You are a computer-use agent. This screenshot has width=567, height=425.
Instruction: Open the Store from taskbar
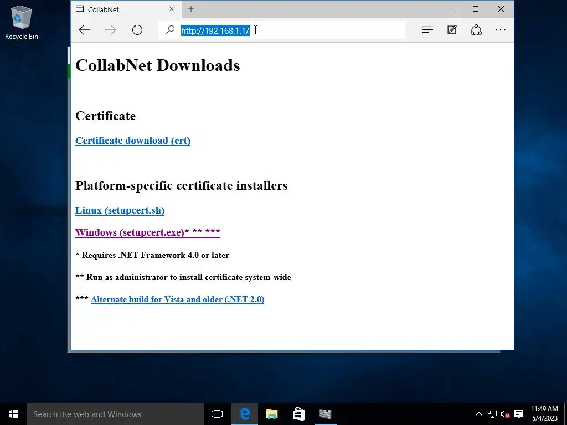pyautogui.click(x=298, y=414)
